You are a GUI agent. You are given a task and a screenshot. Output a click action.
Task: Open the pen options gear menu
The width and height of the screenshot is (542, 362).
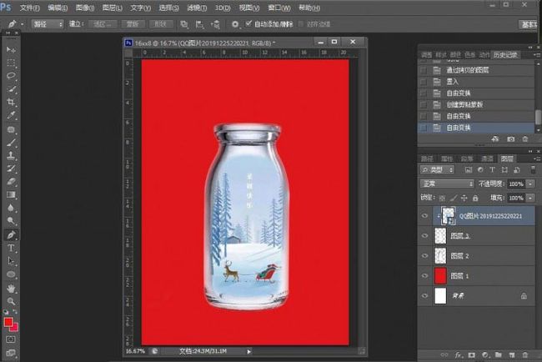coord(235,24)
